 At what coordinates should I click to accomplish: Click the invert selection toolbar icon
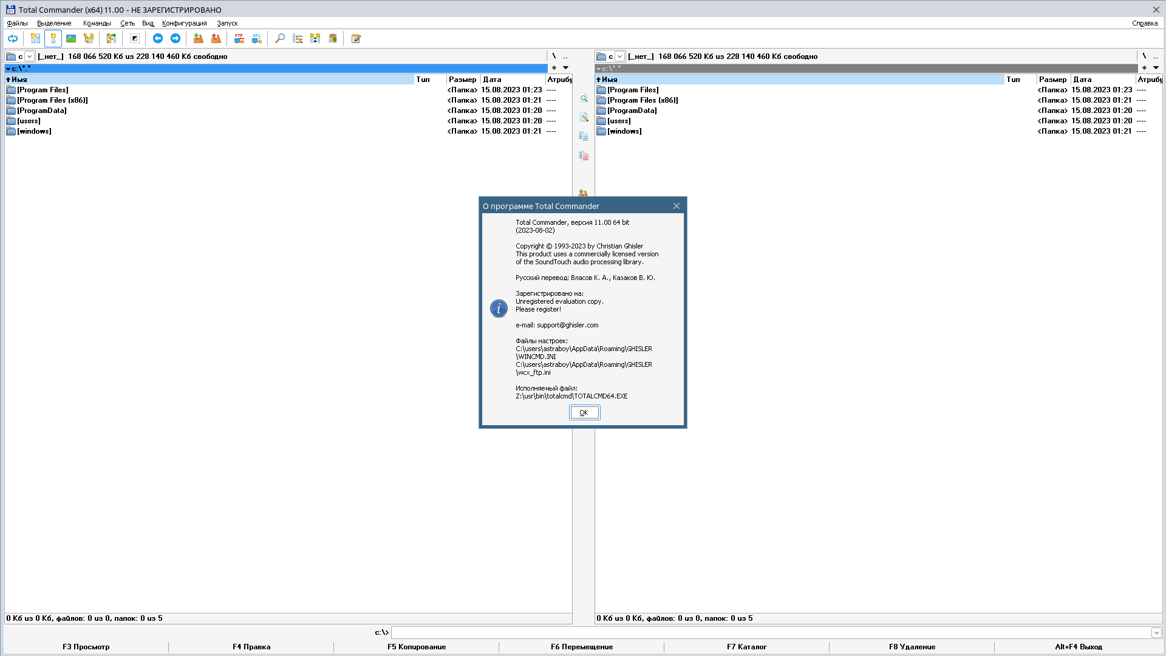click(x=135, y=38)
